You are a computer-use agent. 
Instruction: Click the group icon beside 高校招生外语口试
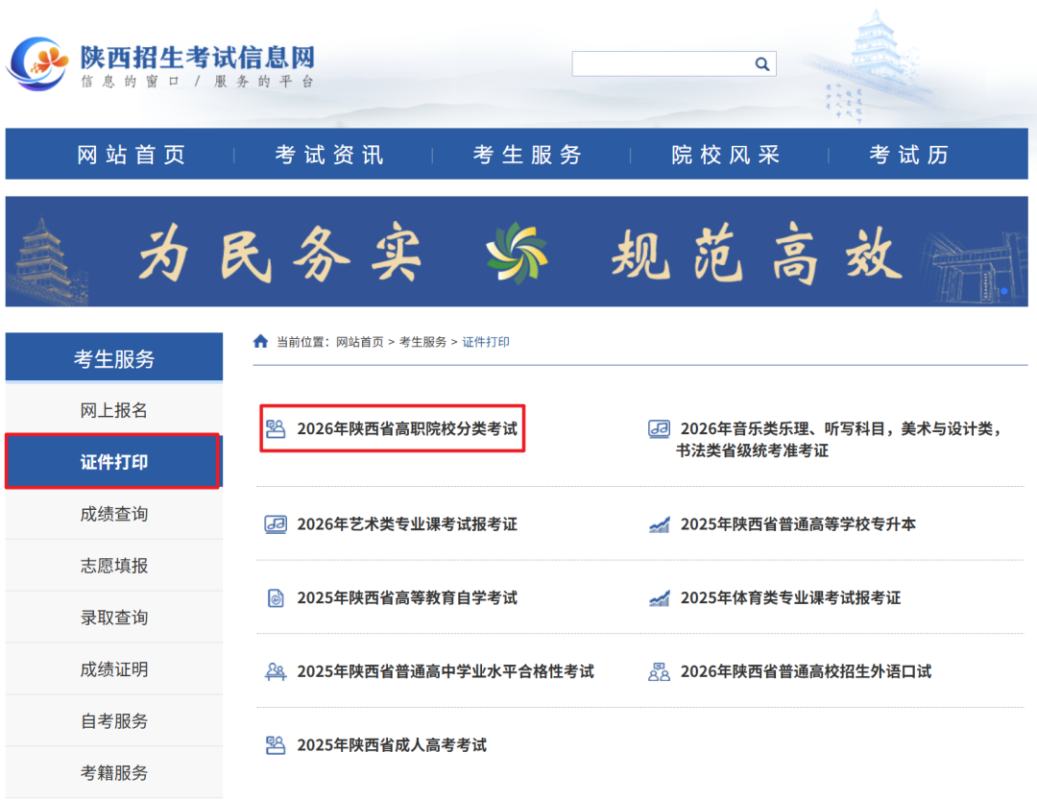coord(659,671)
